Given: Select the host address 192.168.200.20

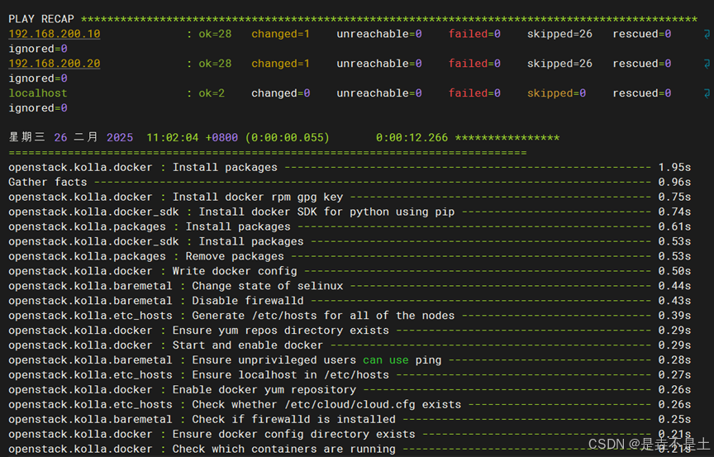Looking at the screenshot, I should (x=55, y=64).
